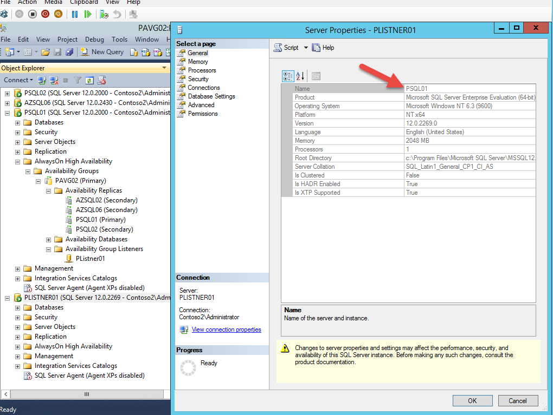Click the Categorized view icon in property grid

288,76
